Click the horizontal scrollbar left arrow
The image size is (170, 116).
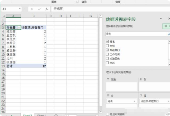click(x=67, y=115)
